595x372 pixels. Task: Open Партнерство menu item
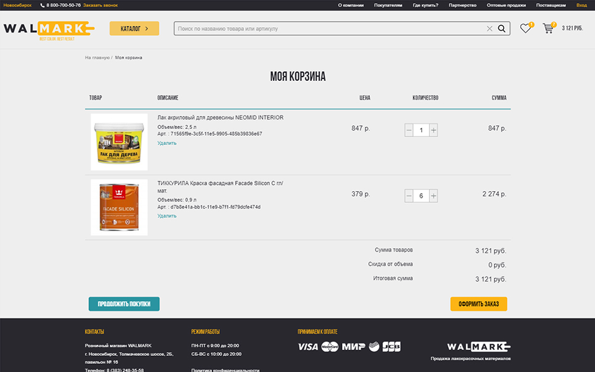(x=462, y=6)
